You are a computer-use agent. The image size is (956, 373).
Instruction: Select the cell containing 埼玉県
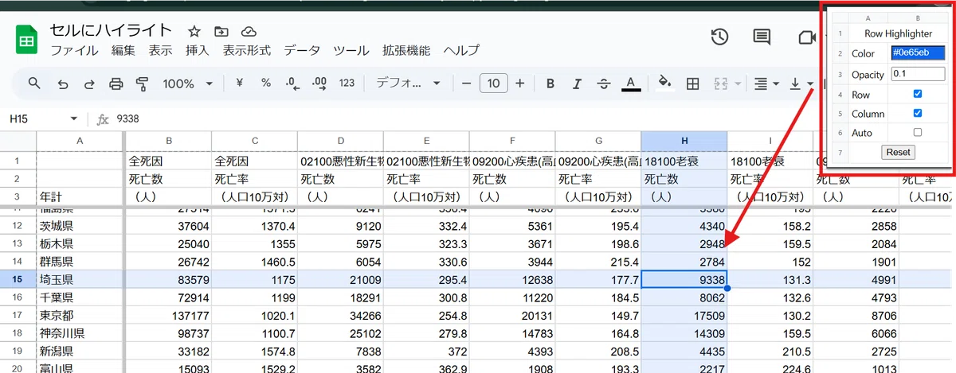[x=80, y=279]
